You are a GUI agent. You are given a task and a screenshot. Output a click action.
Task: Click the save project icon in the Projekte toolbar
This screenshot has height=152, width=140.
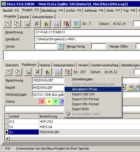27,24
